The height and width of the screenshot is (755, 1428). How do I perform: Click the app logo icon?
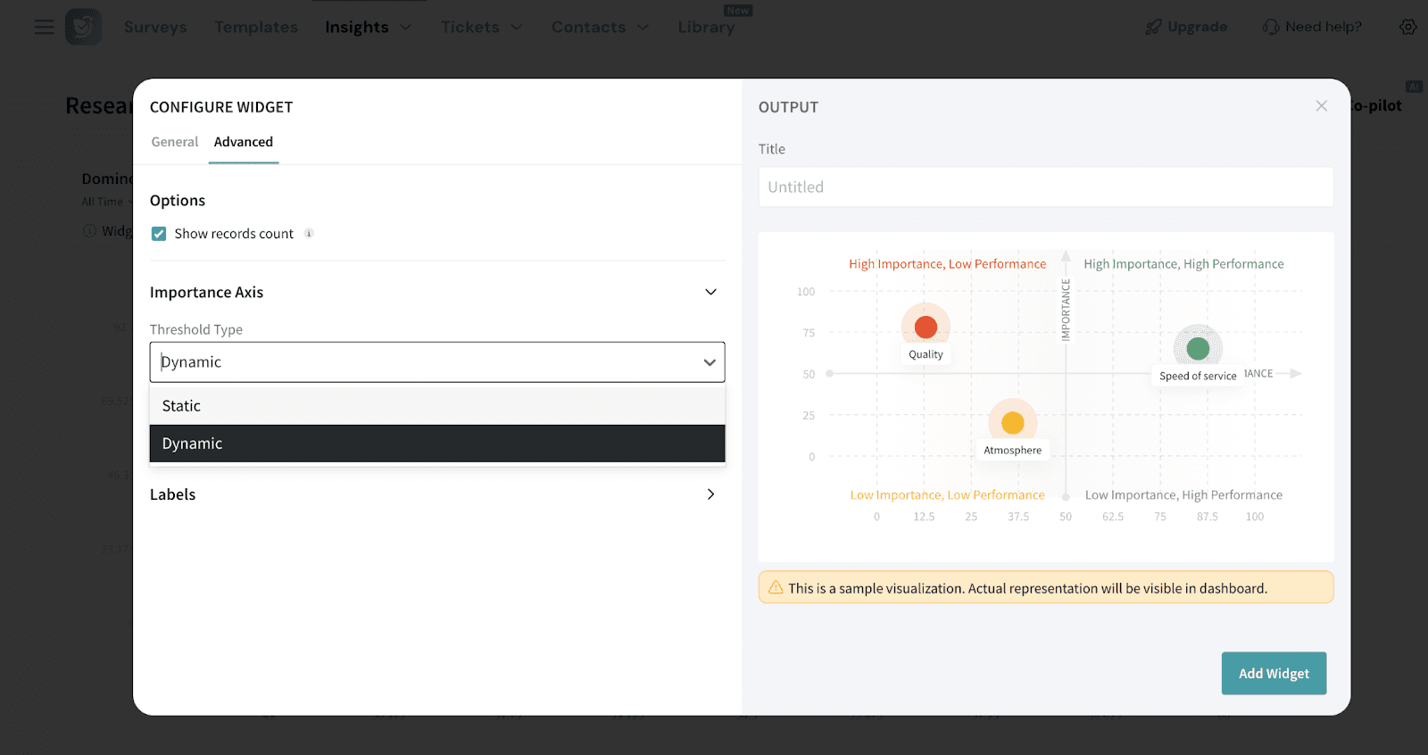[x=83, y=27]
